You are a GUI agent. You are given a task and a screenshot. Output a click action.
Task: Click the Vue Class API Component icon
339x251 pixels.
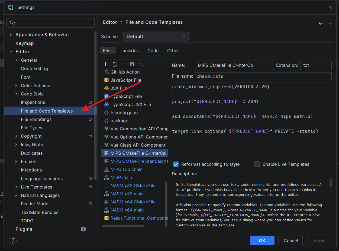(106, 145)
